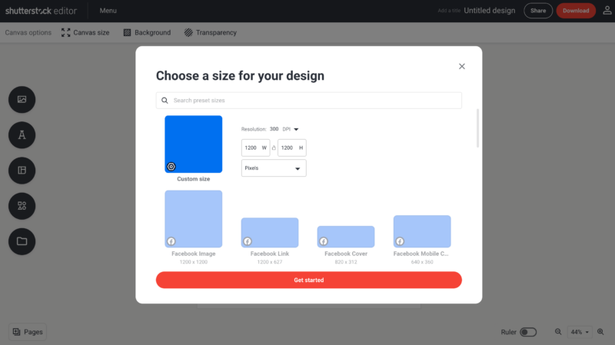Screen dimensions: 615x345
Task: Open the Pixels unit dropdown
Action: pos(274,168)
